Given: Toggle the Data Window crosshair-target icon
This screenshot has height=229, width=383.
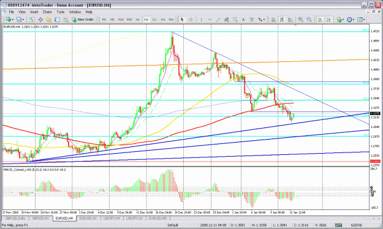Looking at the screenshot, I should [40, 20].
